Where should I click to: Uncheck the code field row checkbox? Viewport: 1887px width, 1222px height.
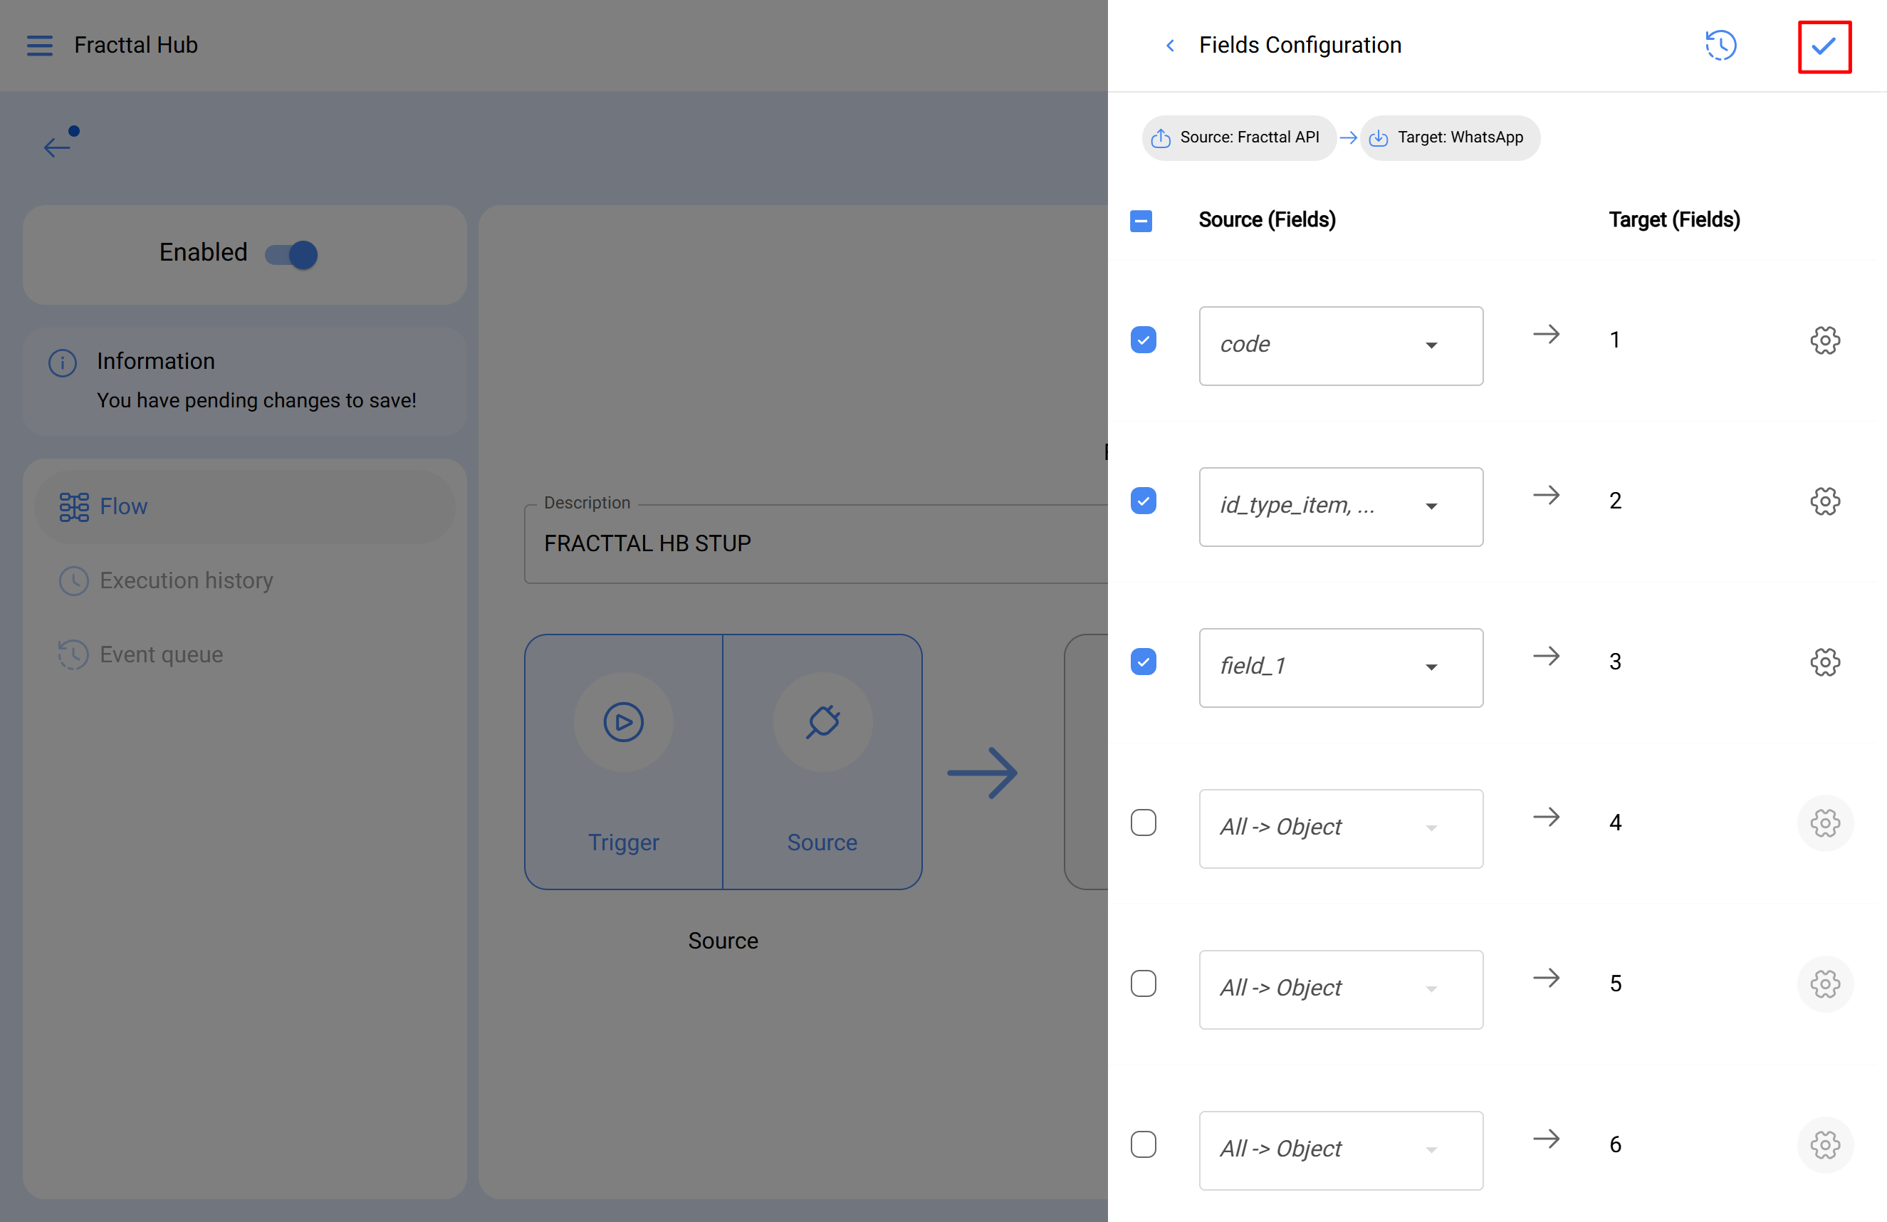coord(1142,340)
